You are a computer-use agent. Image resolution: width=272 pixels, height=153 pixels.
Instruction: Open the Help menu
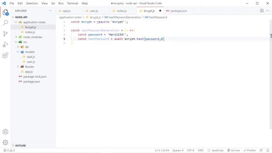click(85, 3)
